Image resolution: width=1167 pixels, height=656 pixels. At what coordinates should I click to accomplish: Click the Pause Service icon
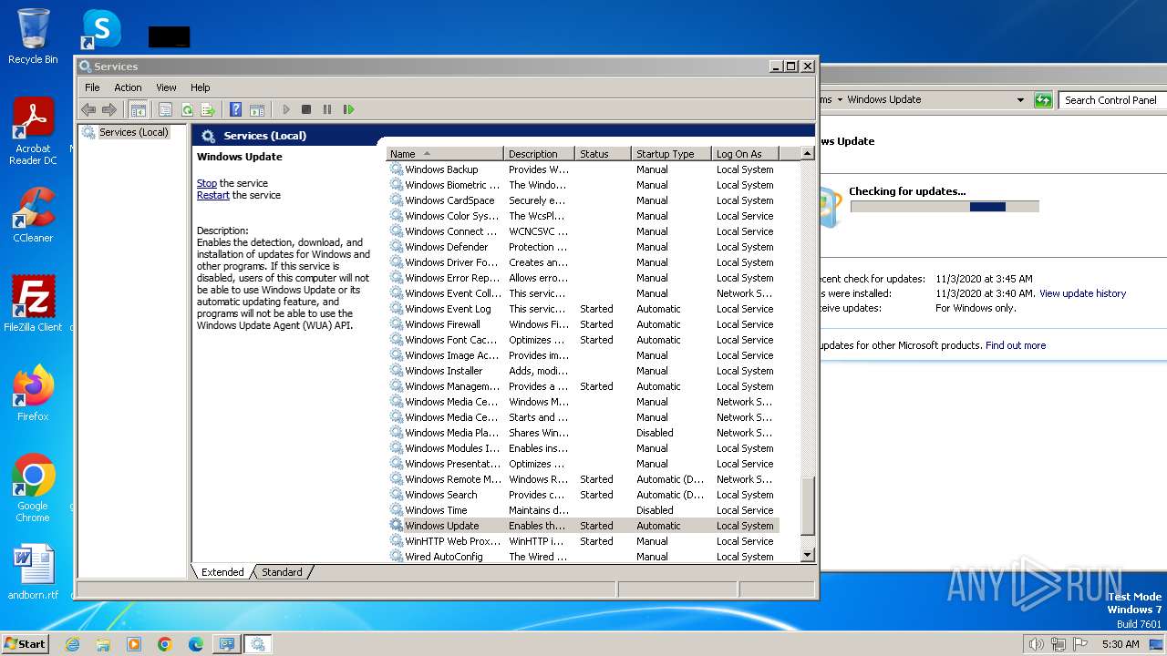click(327, 109)
